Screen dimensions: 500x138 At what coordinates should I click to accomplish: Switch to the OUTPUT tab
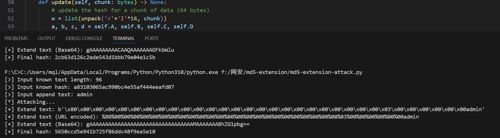47,38
